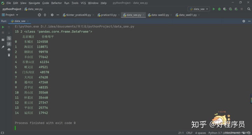Close the data-see02.py tab
Image resolution: width=252 pixels, height=135 pixels.
pos(171,15)
